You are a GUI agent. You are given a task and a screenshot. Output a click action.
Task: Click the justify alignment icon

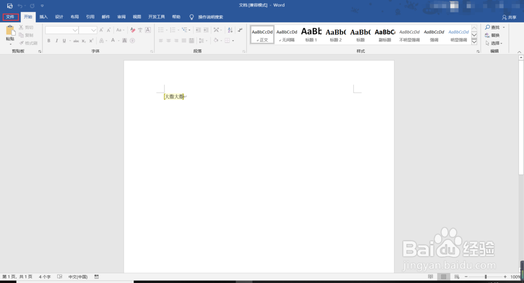[184, 41]
